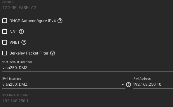Click the IPv4 Address input field

[x=153, y=84]
